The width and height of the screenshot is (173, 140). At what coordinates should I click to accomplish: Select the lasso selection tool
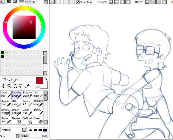(x=10, y=80)
